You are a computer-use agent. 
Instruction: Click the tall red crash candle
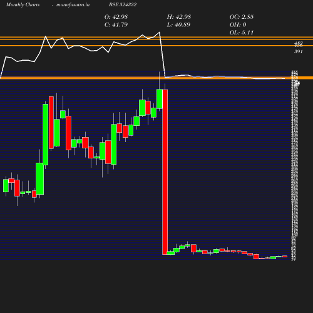(x=165, y=172)
